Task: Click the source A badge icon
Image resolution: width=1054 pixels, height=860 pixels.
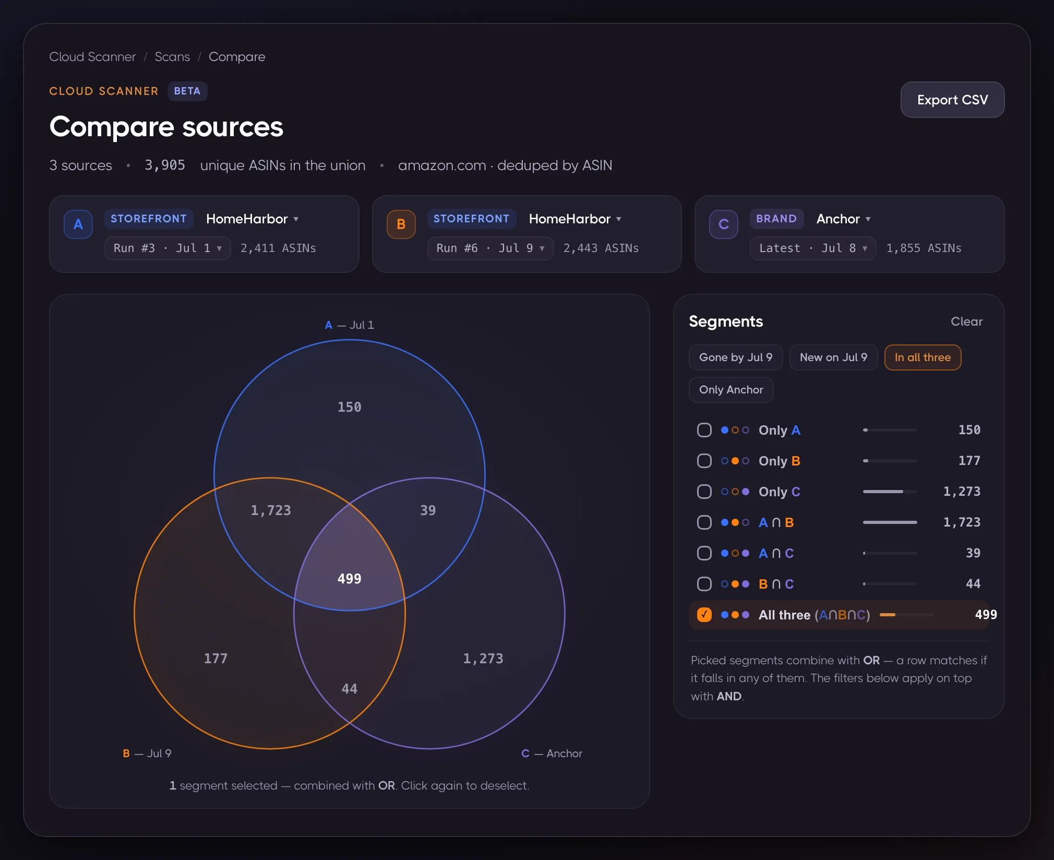Action: point(78,224)
